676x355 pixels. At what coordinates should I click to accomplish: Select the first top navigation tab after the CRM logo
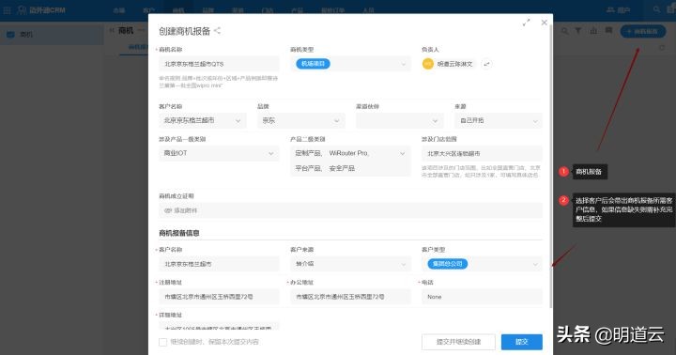119,10
